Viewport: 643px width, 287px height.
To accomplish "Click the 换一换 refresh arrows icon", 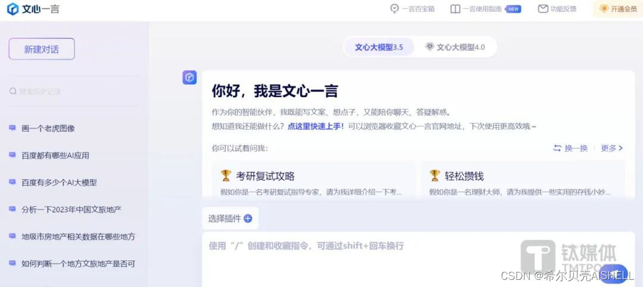I will tap(557, 148).
